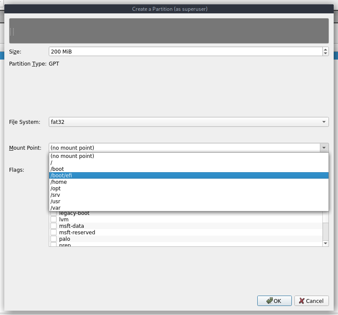This screenshot has height=315, width=338.
Task: Toggle the lvm flag checkbox
Action: 54,220
